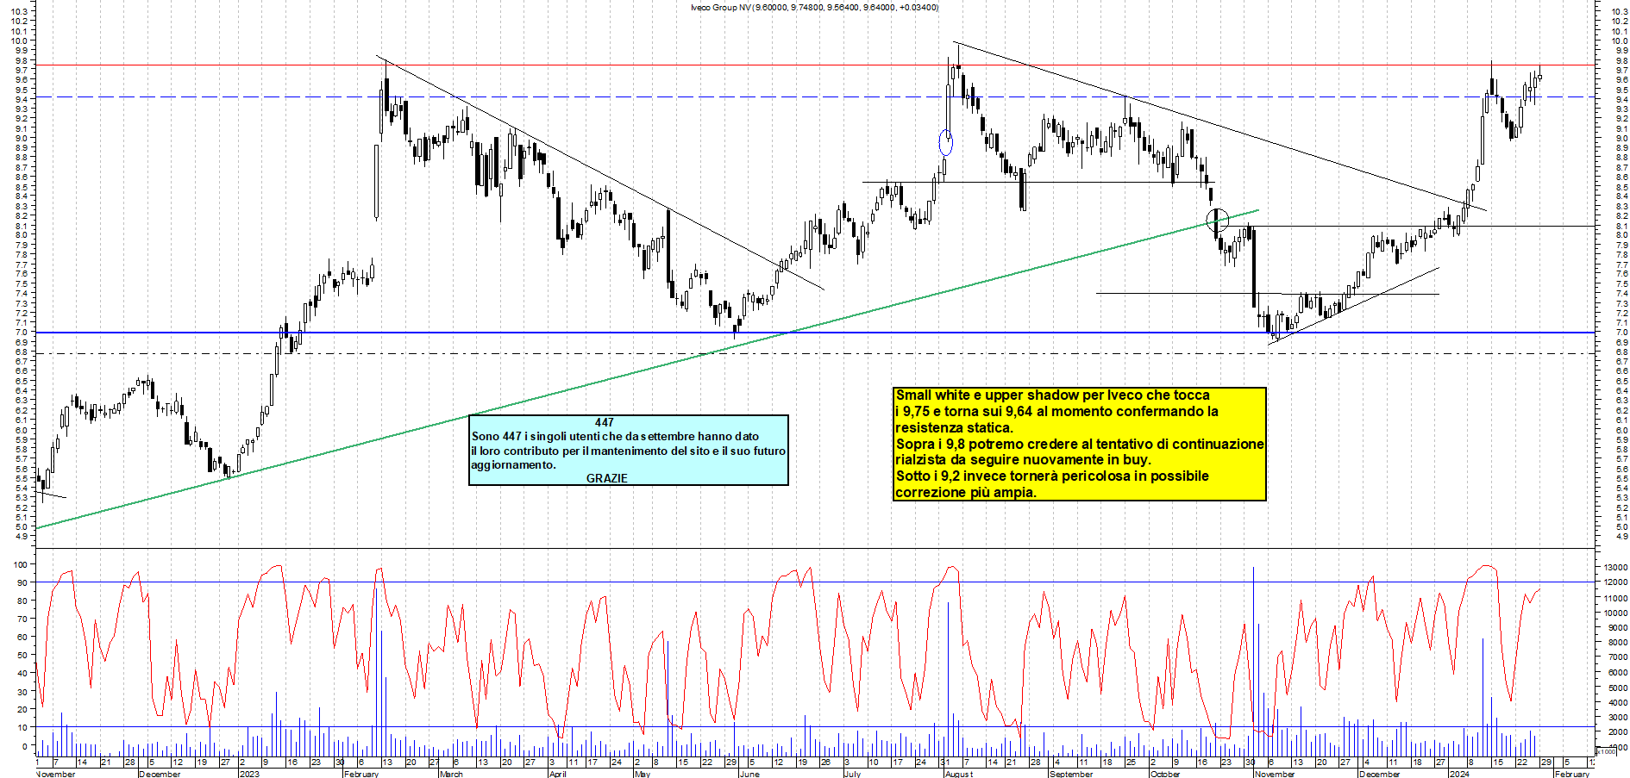Screen dimensions: 1630x778
Task: Click "rialzista da seguire nuovamente in buy."
Action: (1023, 459)
